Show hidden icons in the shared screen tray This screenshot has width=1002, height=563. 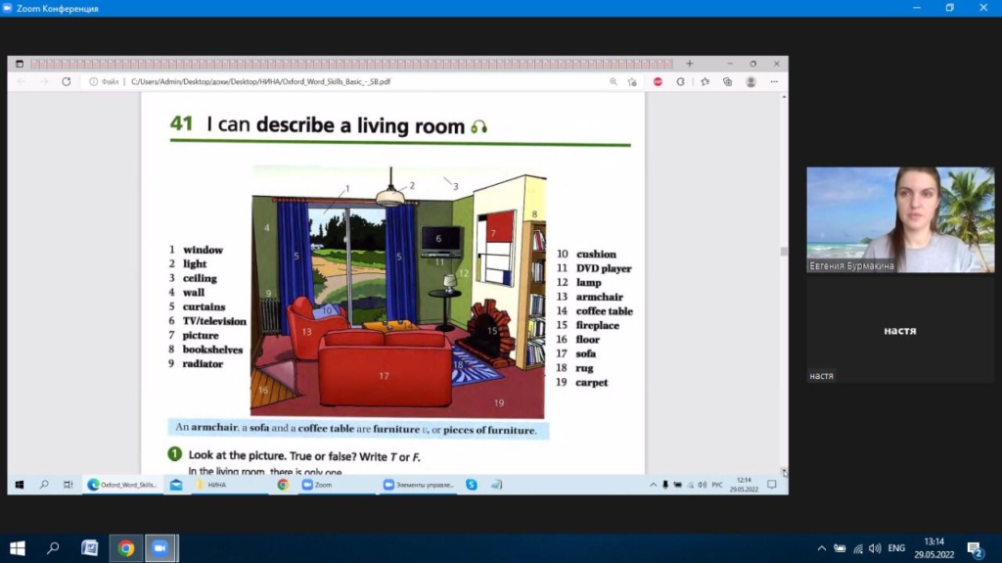click(x=653, y=485)
